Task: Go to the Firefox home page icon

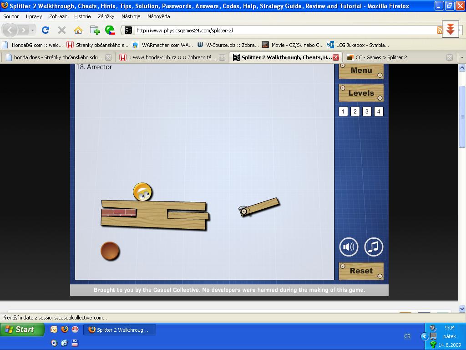Action: 78,30
